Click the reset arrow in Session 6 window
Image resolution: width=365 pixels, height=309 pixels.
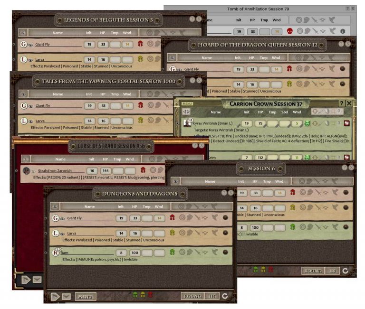[x=346, y=271]
